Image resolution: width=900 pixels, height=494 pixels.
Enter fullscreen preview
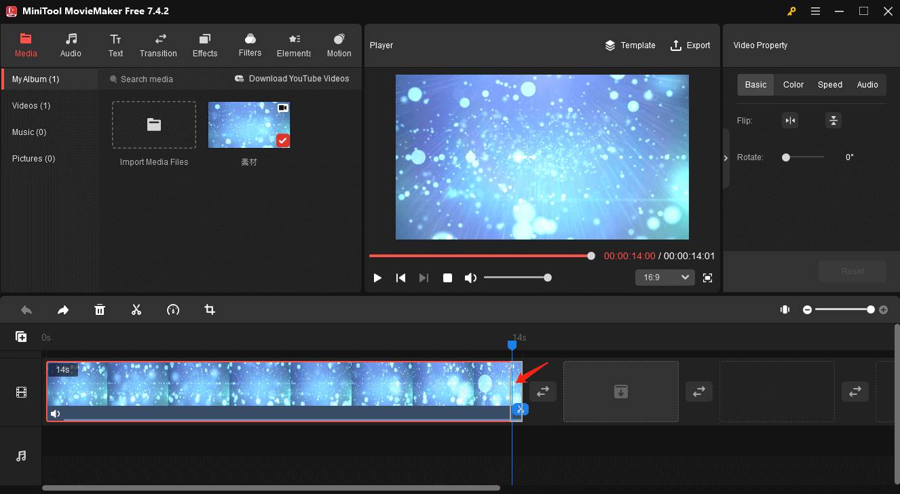pyautogui.click(x=708, y=278)
